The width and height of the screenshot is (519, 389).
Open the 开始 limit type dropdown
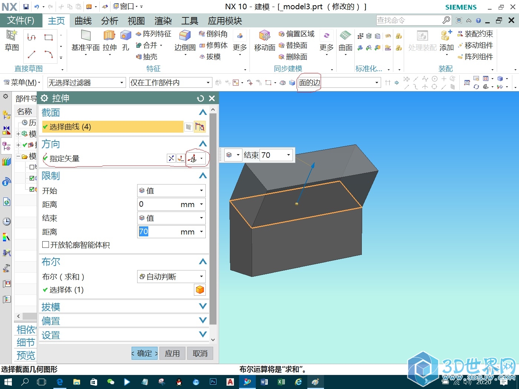(171, 190)
